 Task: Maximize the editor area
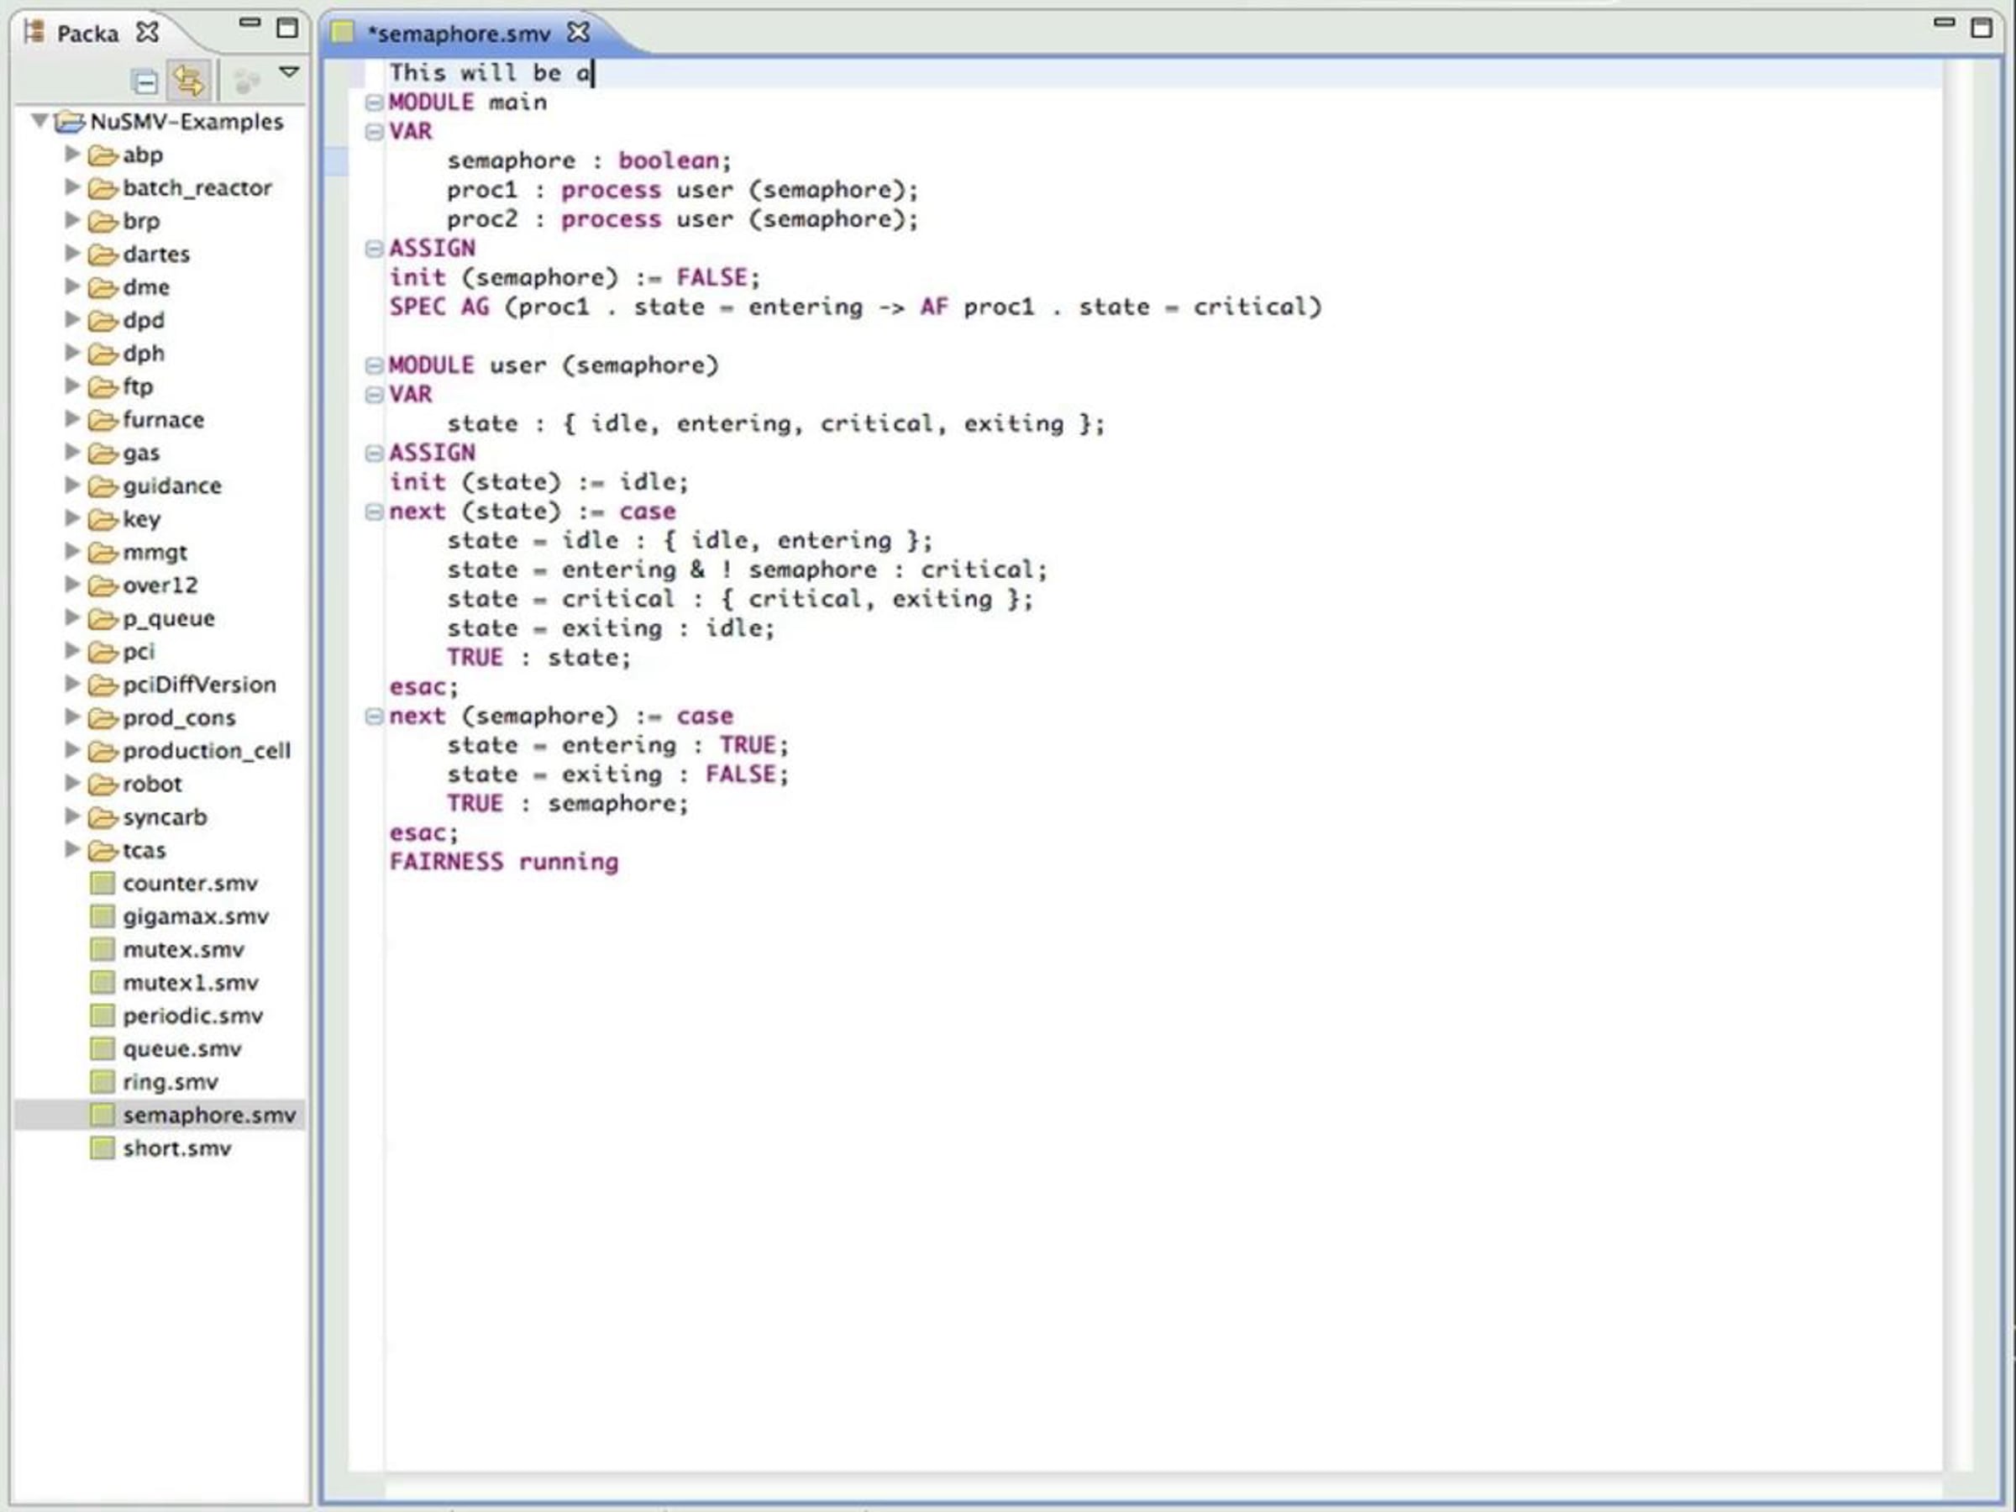(1982, 28)
